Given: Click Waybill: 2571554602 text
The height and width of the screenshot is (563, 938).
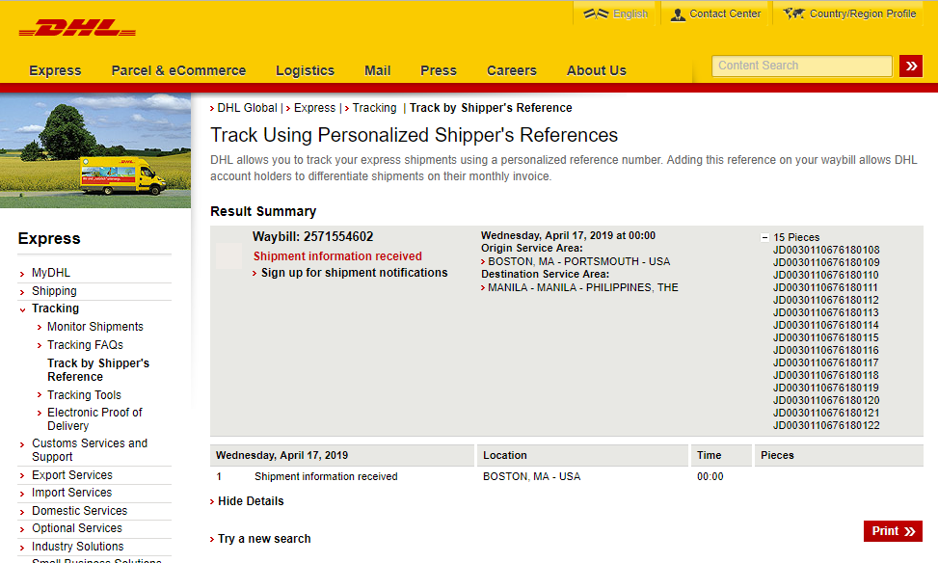Looking at the screenshot, I should pos(313,236).
